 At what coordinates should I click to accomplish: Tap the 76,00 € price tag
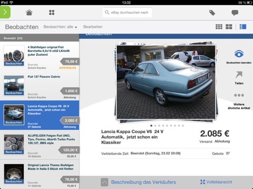tap(70, 179)
